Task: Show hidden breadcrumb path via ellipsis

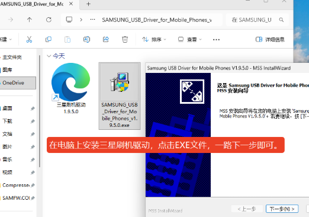Action: point(92,20)
